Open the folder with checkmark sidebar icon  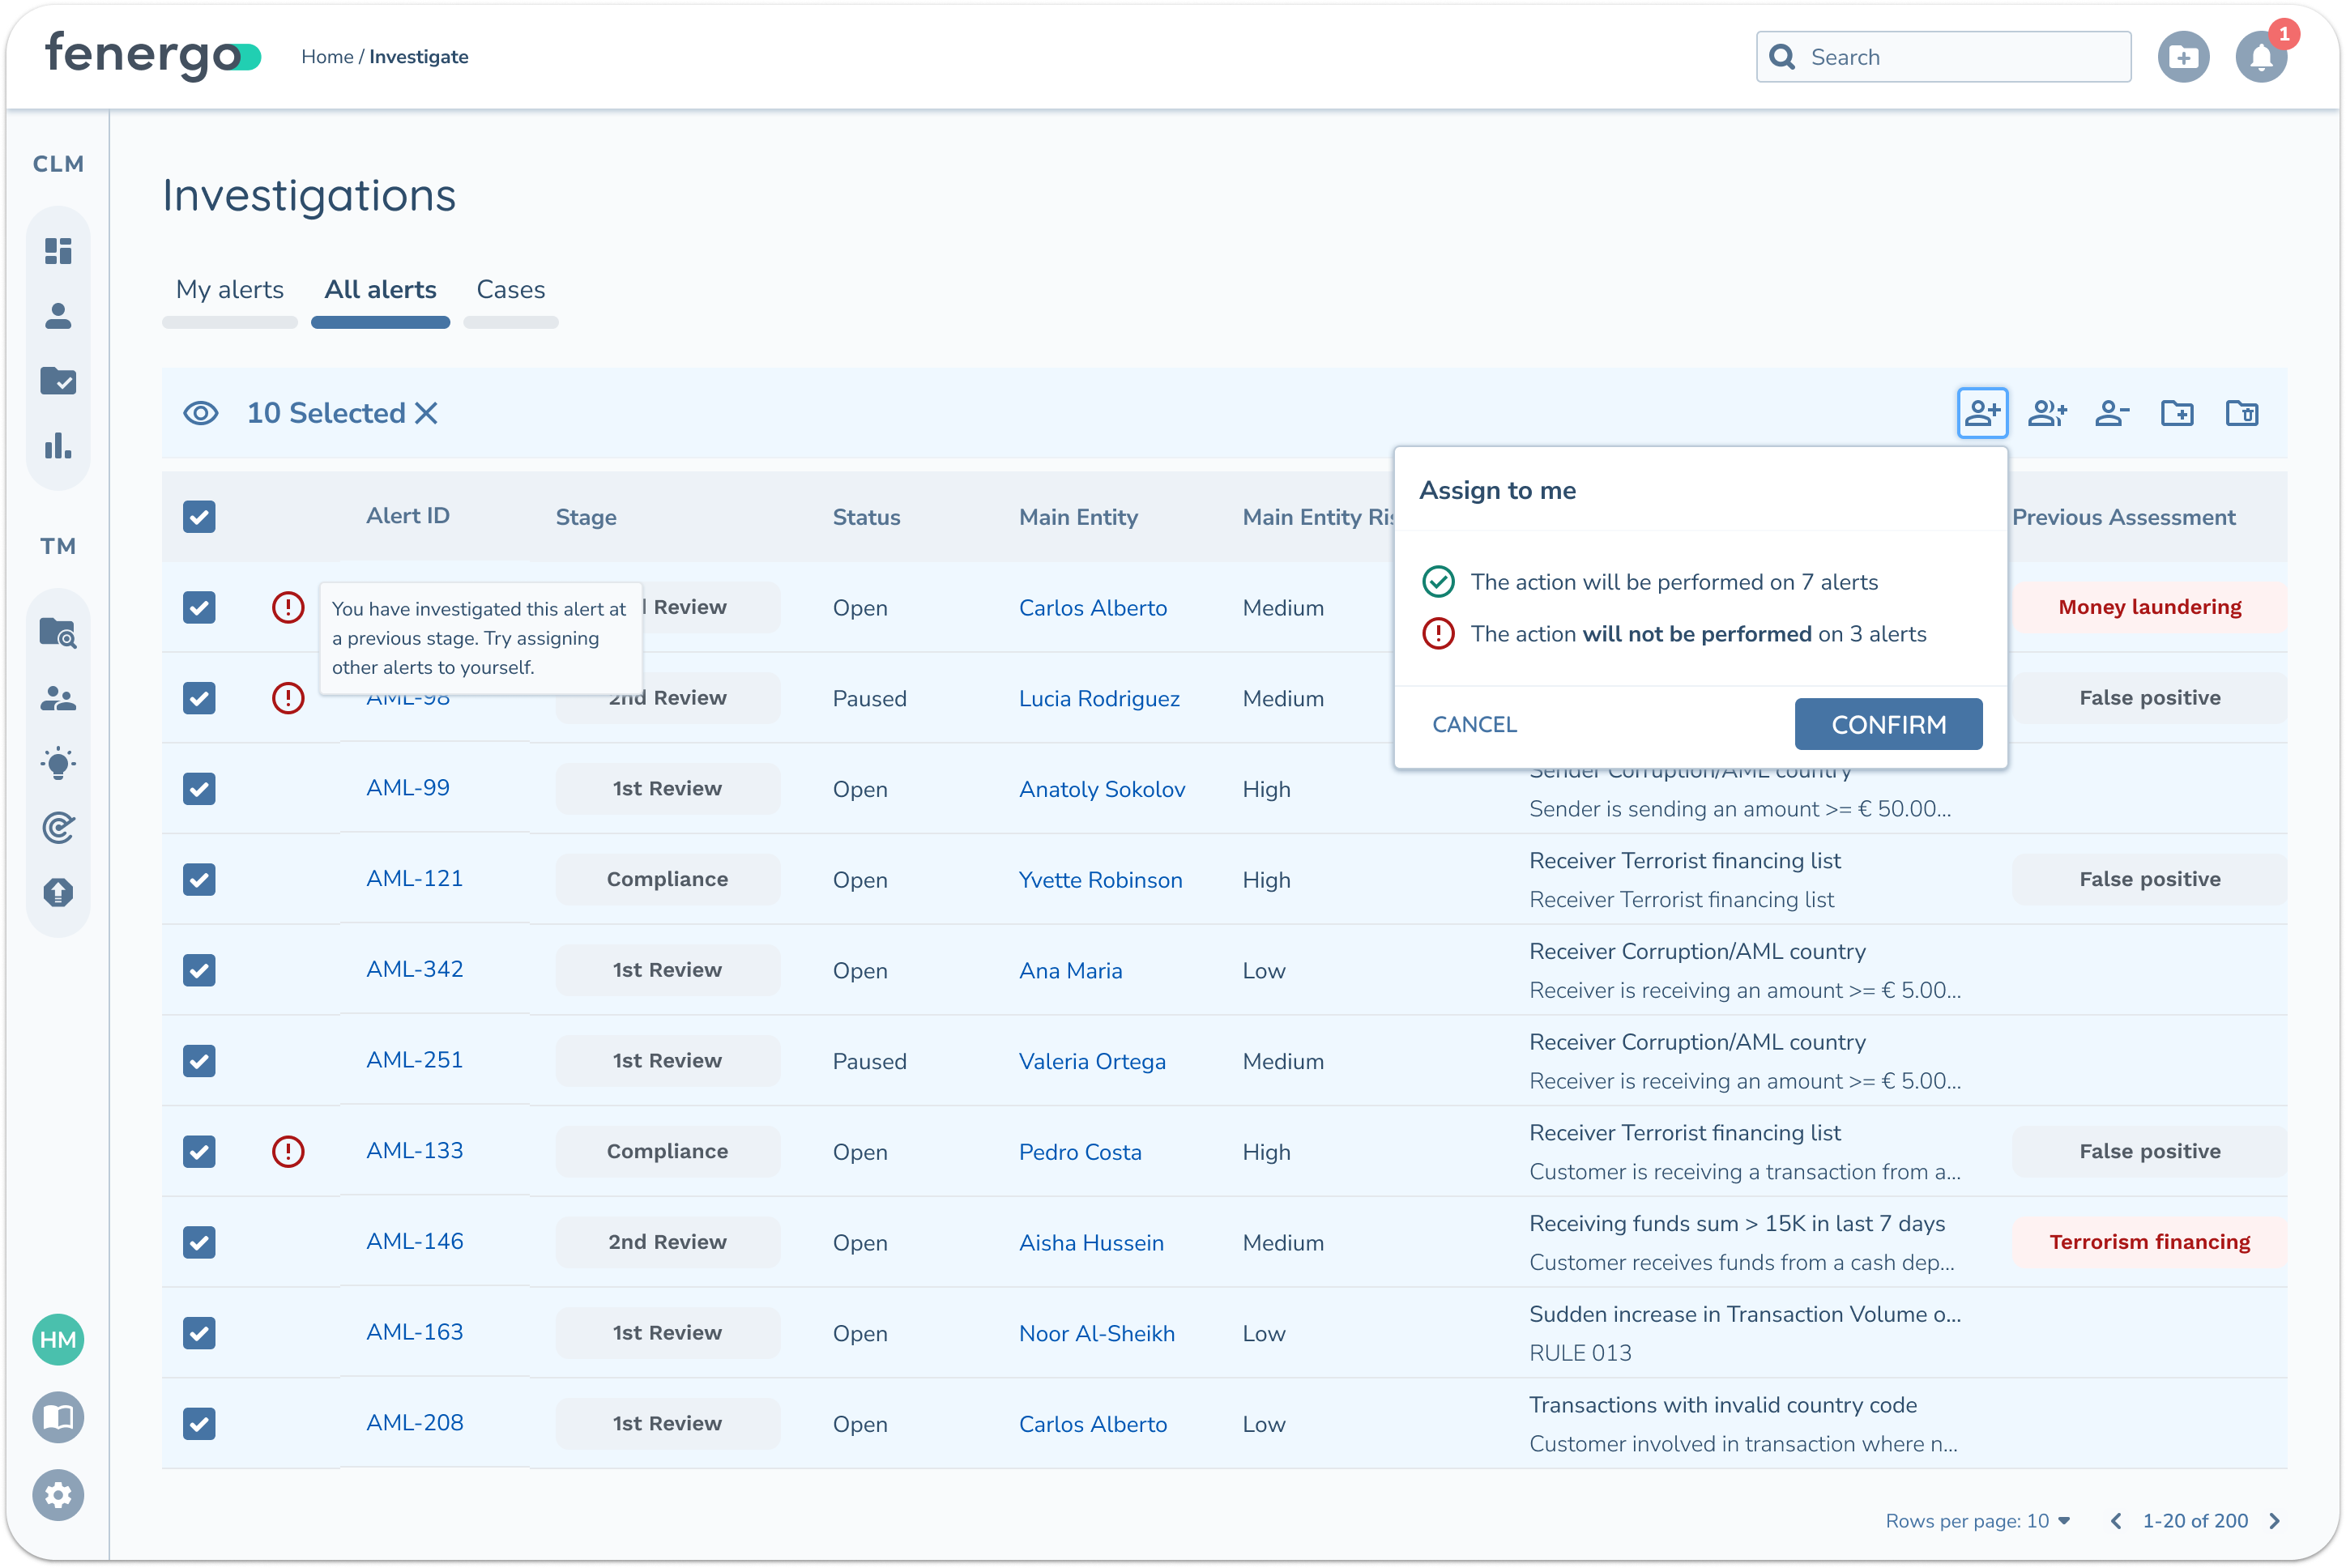(58, 381)
